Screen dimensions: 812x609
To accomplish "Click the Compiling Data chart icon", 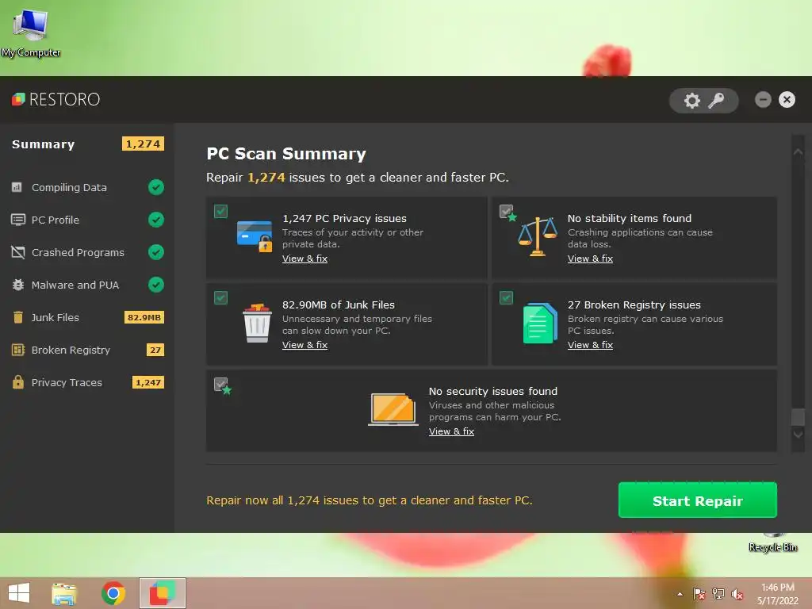I will pyautogui.click(x=17, y=187).
